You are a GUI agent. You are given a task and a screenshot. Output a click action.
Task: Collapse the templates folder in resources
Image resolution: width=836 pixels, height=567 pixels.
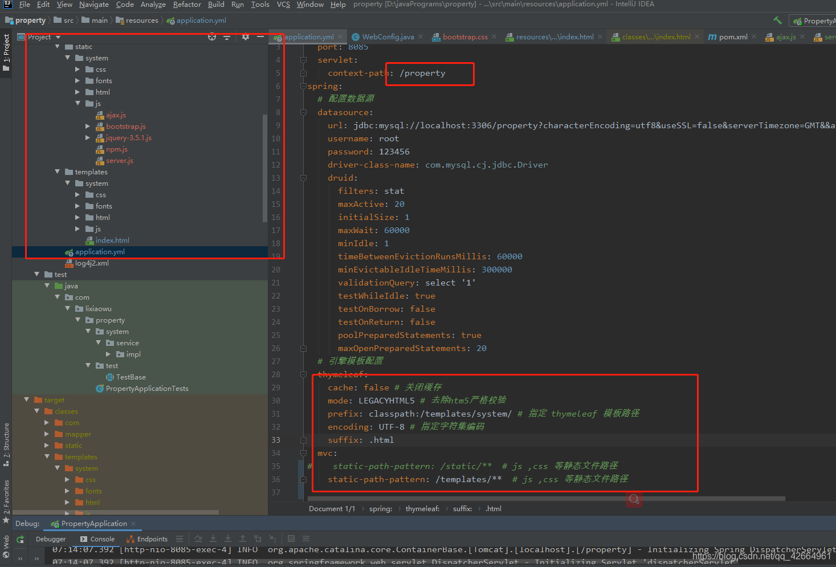click(58, 172)
